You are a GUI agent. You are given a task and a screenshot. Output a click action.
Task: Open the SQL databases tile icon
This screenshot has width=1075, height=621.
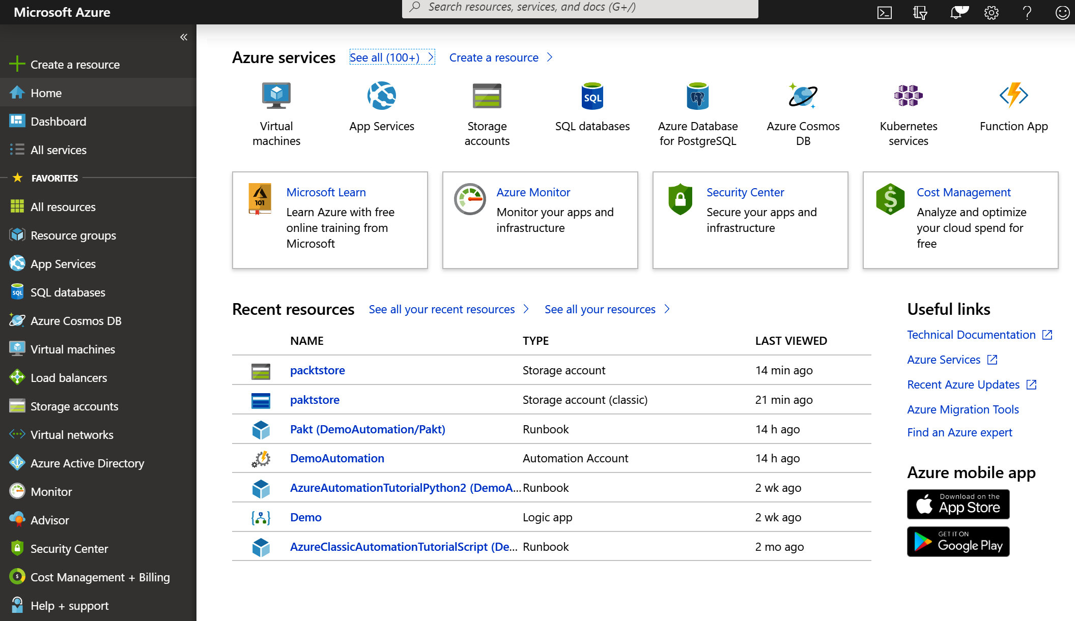coord(592,96)
